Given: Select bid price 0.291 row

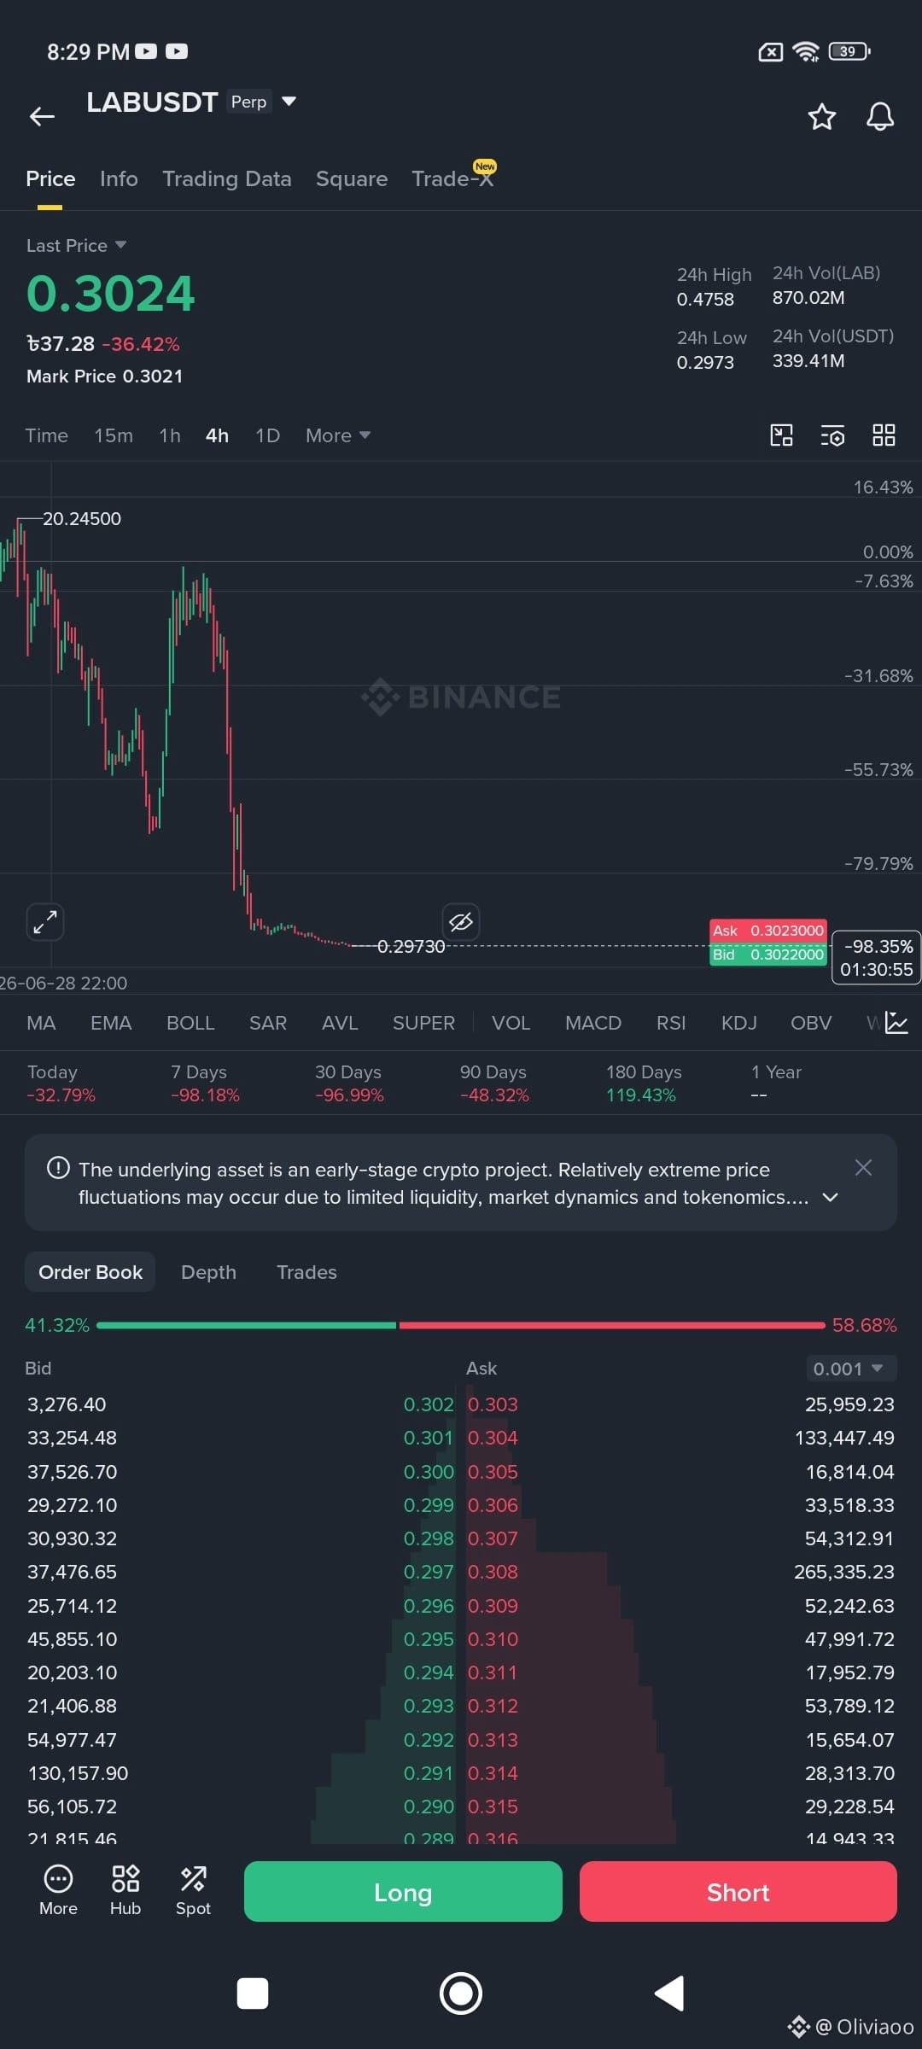Looking at the screenshot, I should [240, 1773].
